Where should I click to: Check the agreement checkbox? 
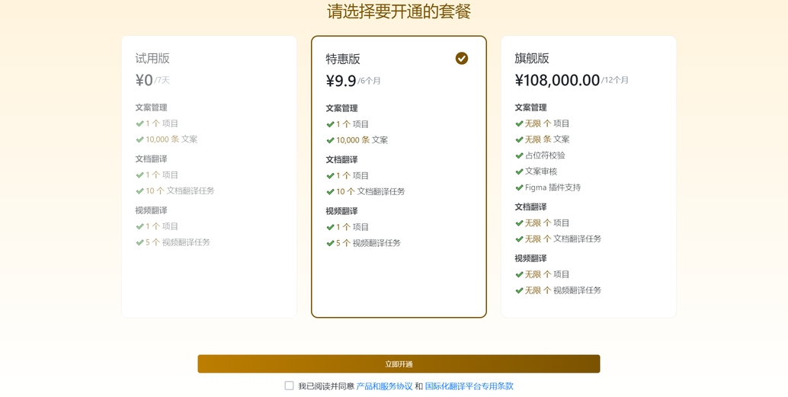pyautogui.click(x=289, y=386)
